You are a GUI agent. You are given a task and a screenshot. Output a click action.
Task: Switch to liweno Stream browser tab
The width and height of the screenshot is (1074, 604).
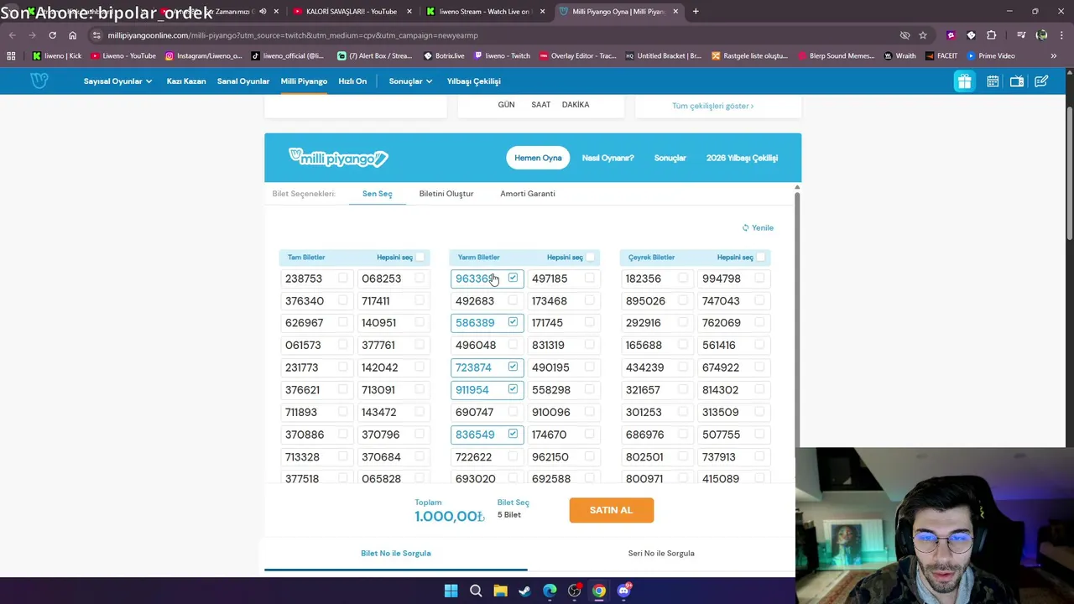coord(484,12)
